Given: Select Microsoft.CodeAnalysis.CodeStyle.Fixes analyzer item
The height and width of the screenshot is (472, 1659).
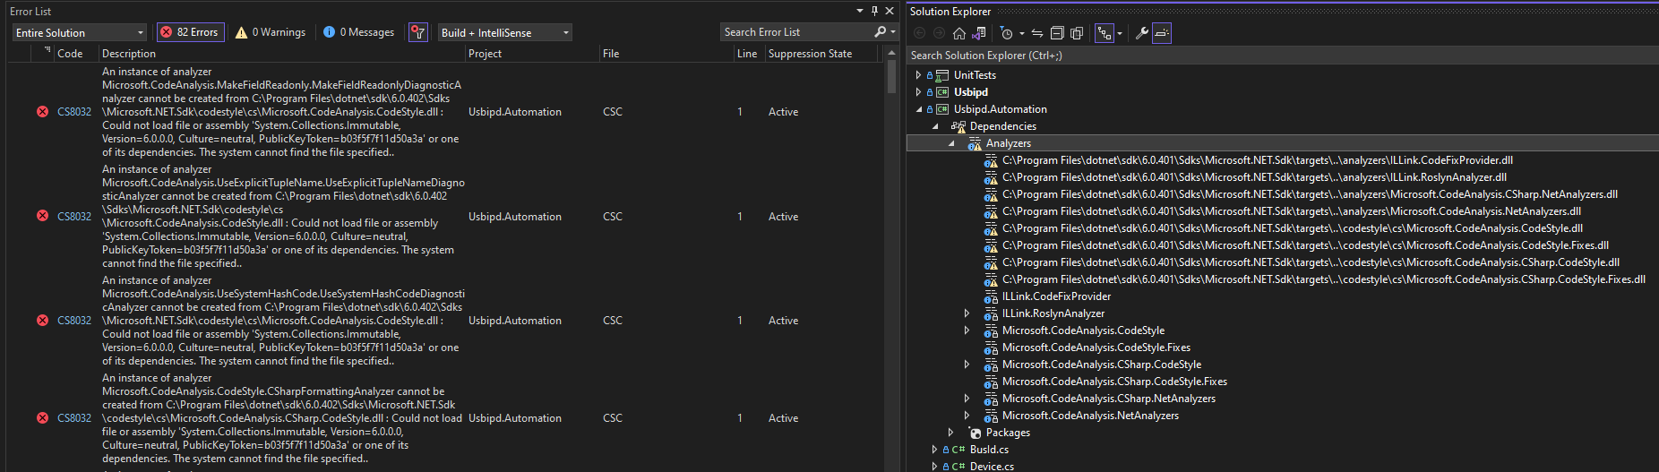Looking at the screenshot, I should pos(1096,348).
